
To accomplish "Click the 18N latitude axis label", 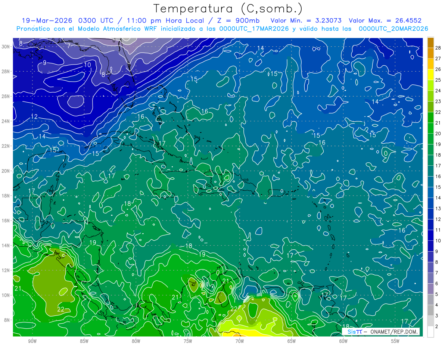I will point(6,196).
